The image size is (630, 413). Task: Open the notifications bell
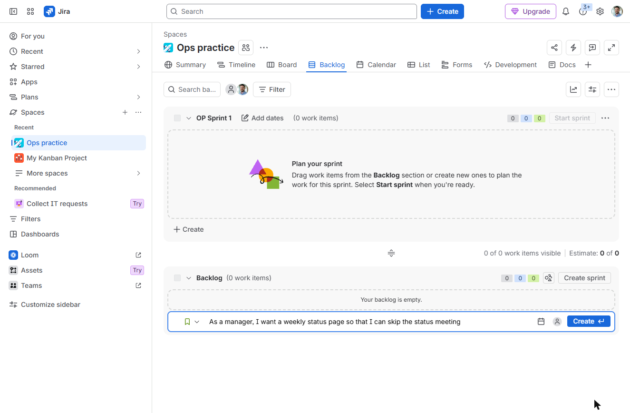[566, 11]
